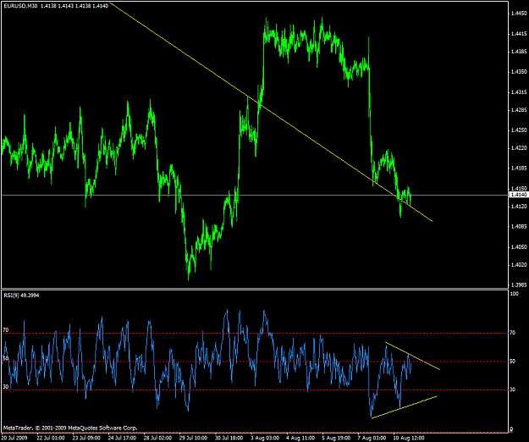Click the 1.4315 price scale label
Image resolution: width=529 pixels, height=442 pixels.
[519, 92]
